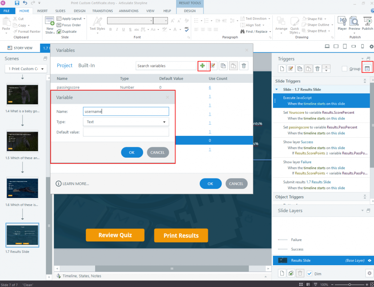Click the Save disk icon
The image size is (374, 287).
coord(17,3)
